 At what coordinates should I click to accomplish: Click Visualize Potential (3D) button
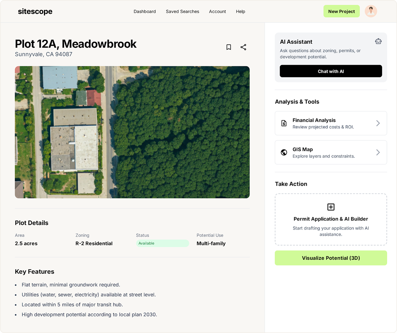click(331, 258)
